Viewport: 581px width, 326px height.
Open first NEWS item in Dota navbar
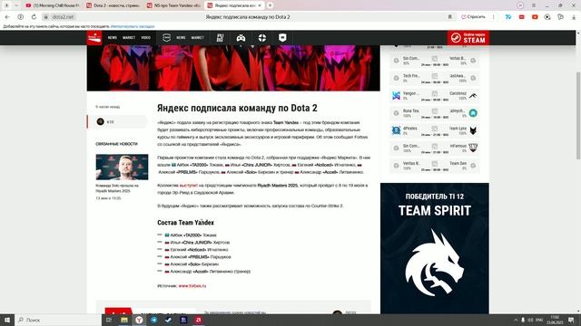tap(113, 38)
